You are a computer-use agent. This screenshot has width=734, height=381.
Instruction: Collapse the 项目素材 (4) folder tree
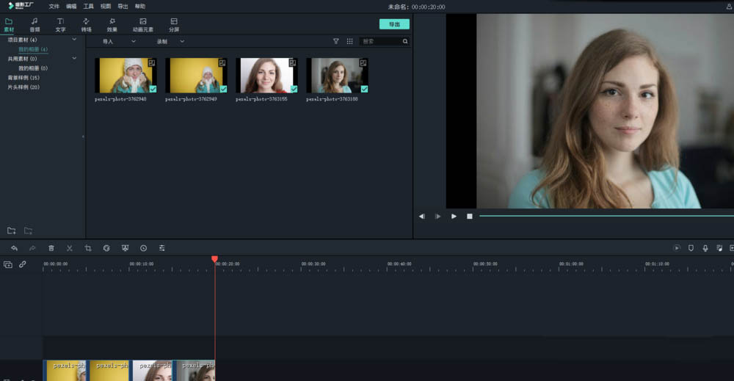coord(74,40)
